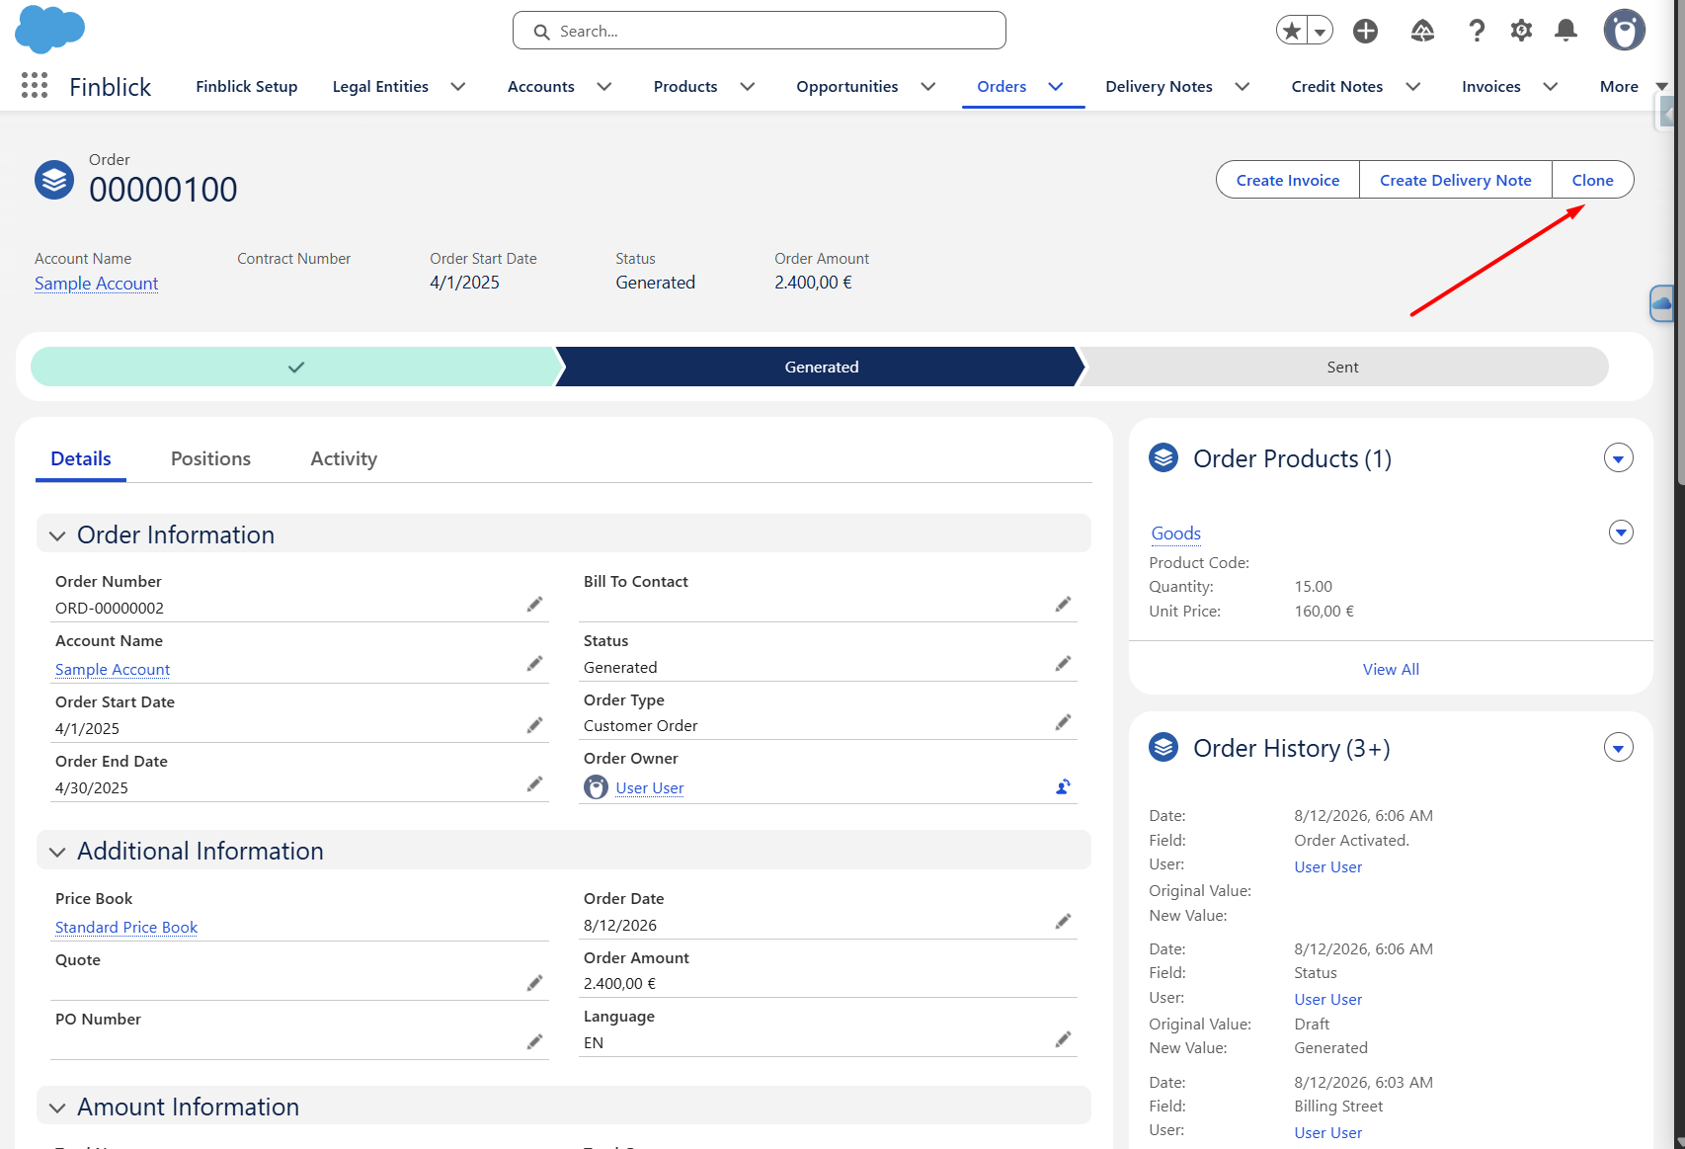
Task: Edit Account Name field pencil
Action: point(534,663)
